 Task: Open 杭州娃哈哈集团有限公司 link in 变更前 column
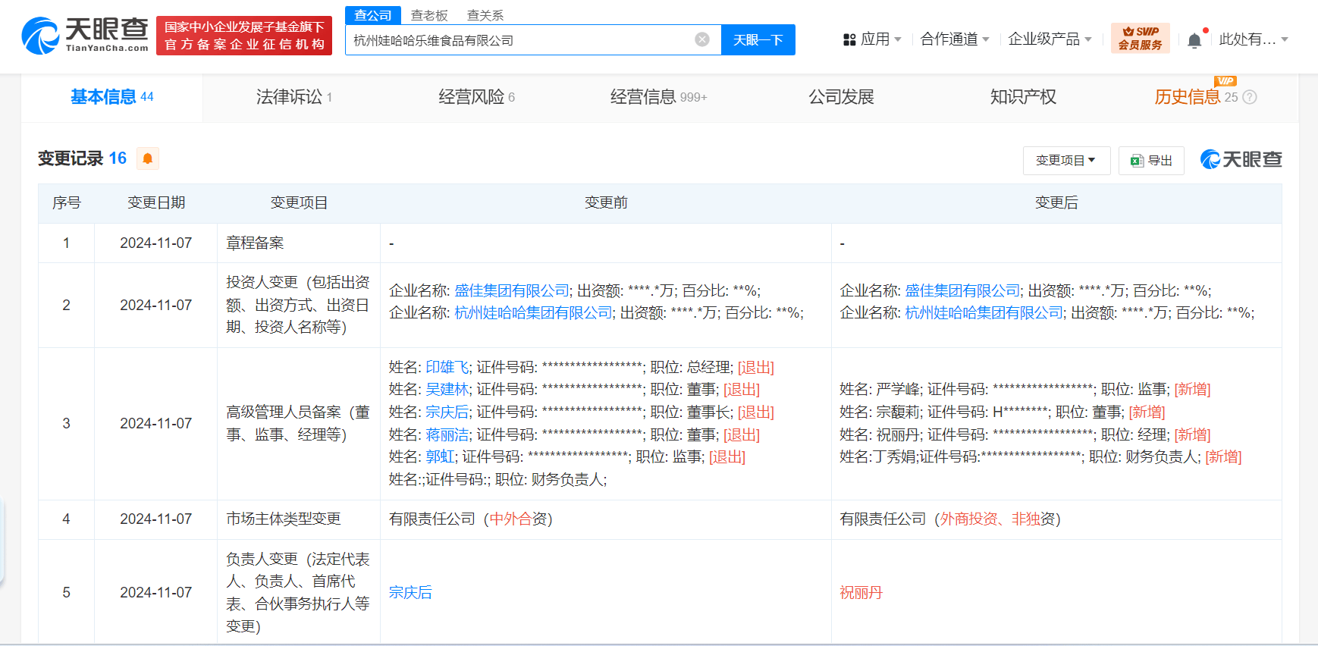[533, 312]
